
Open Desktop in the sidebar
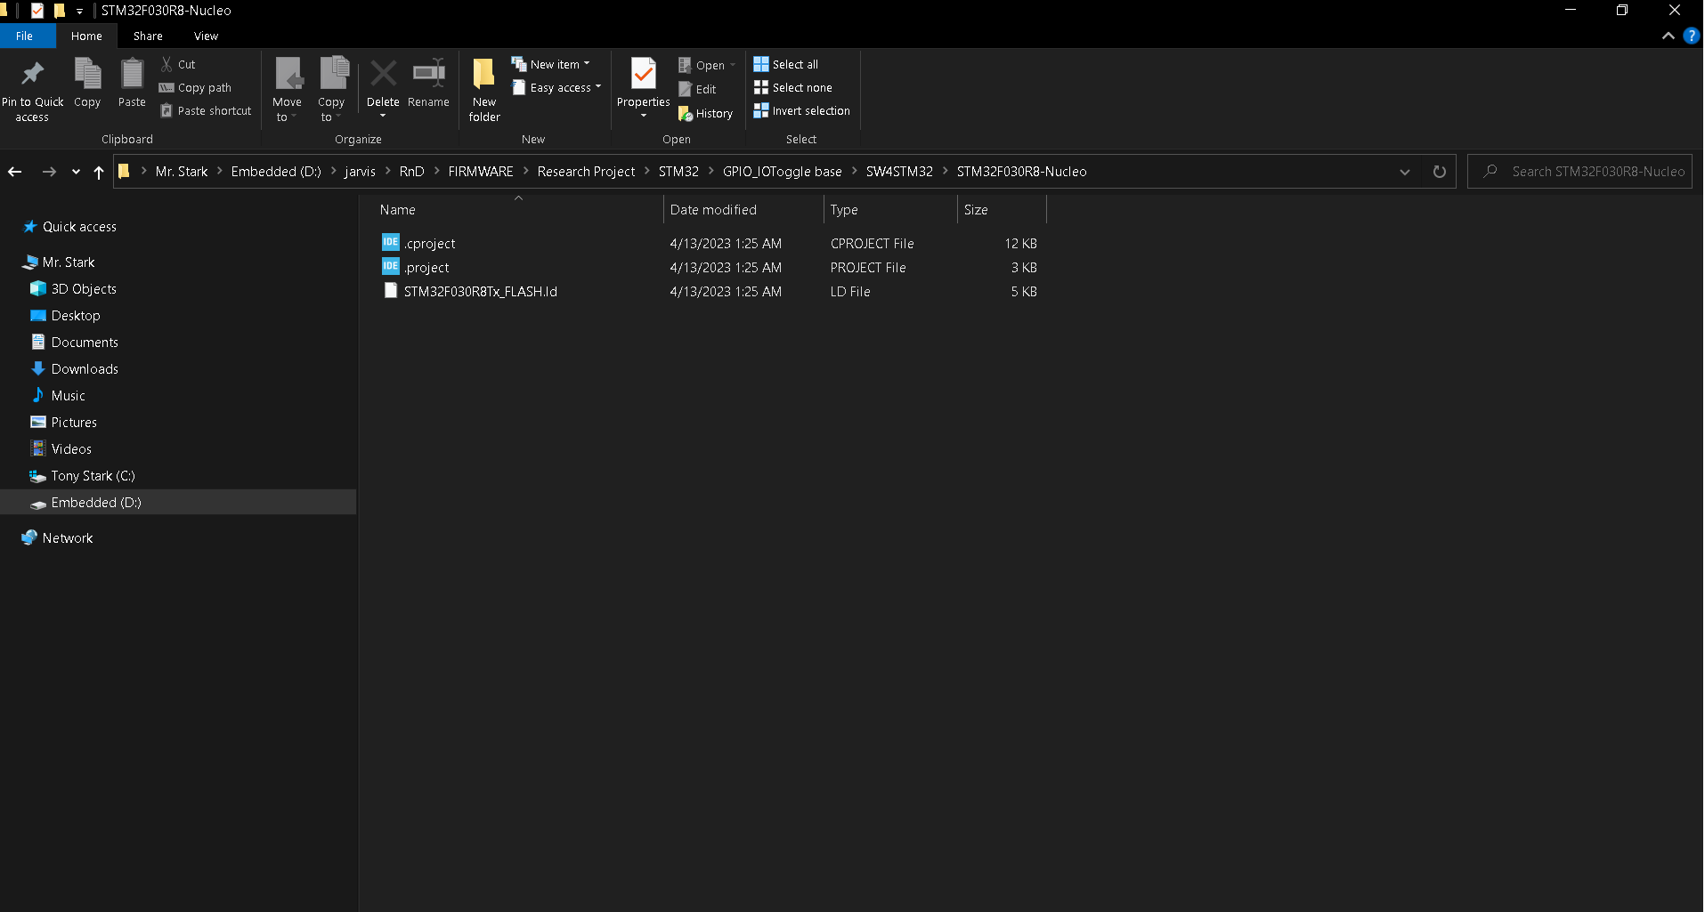pyautogui.click(x=76, y=316)
